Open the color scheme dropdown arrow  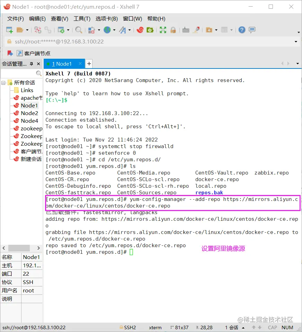(99, 30)
